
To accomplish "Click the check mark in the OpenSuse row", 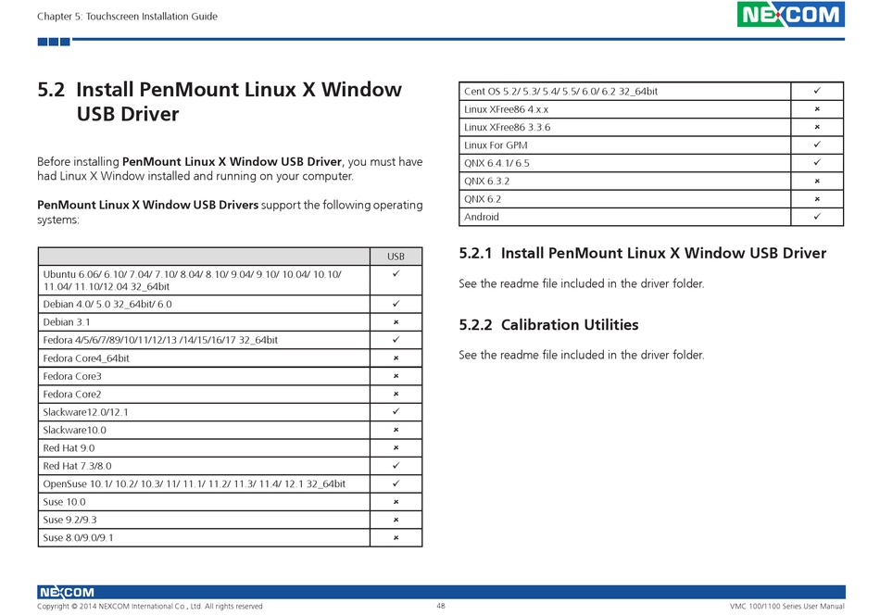I will pos(396,483).
